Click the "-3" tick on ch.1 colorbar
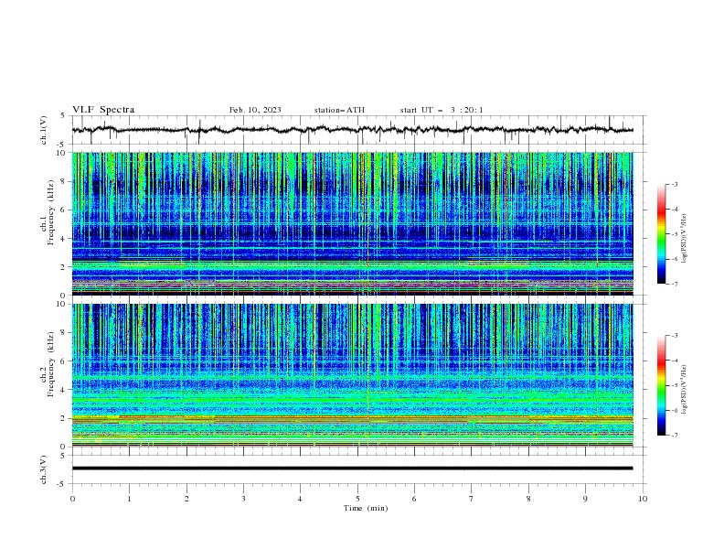The image size is (724, 560). 674,184
